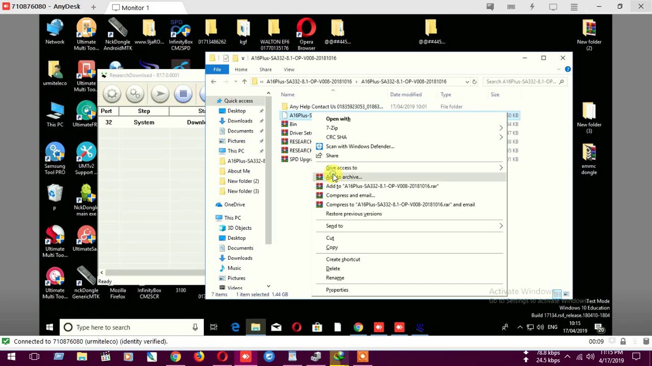Image resolution: width=652 pixels, height=366 pixels.
Task: Click the Explorer help question mark icon
Action: [x=567, y=70]
